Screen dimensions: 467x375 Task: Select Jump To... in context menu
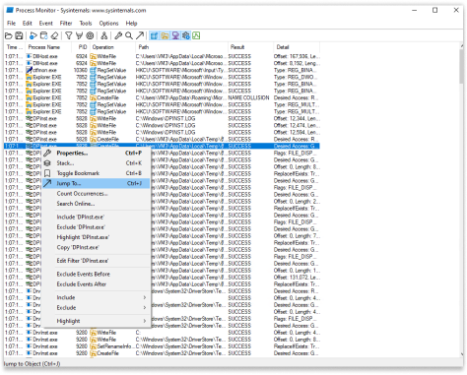(97, 183)
